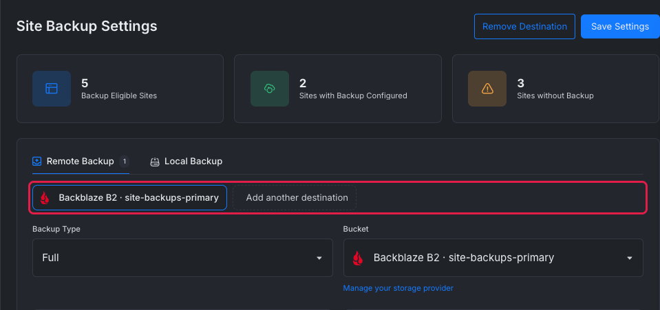Click the Local Backup drive icon
Screen dimensions: 660x310
click(155, 162)
